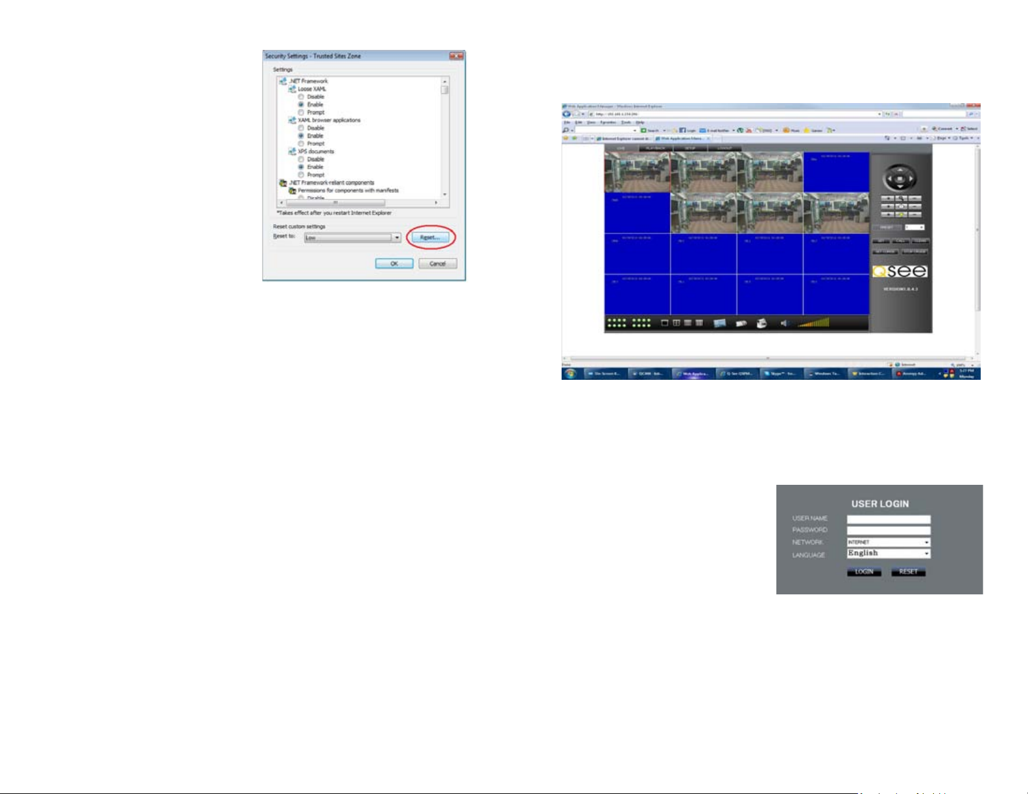Open Skype taskbar button
This screenshot has height=794, width=1028.
click(x=780, y=374)
